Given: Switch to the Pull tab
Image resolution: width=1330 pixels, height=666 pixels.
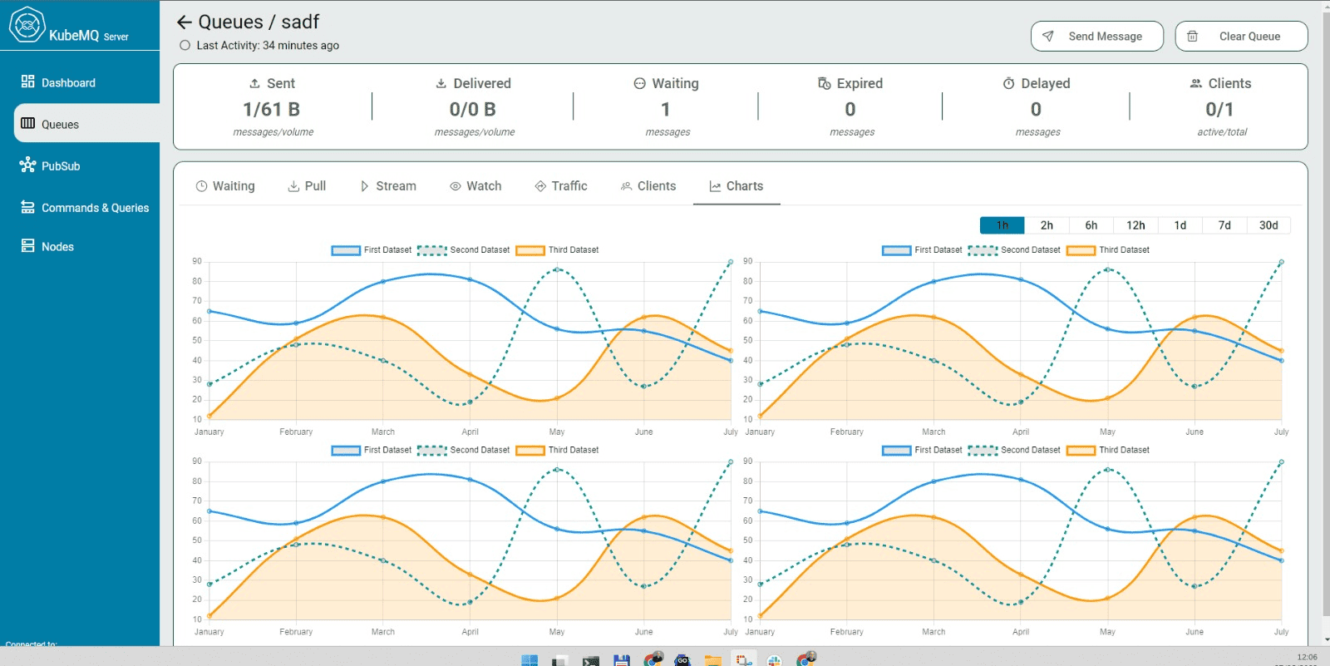Looking at the screenshot, I should click(307, 186).
